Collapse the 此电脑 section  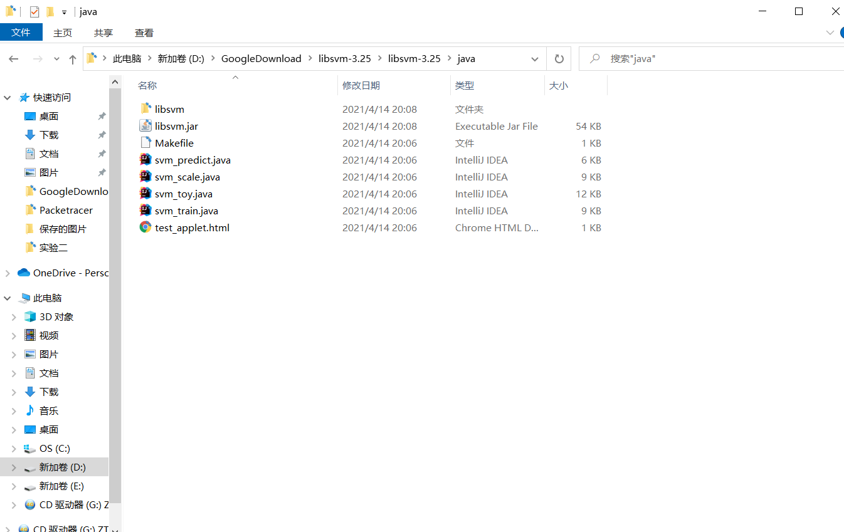8,298
